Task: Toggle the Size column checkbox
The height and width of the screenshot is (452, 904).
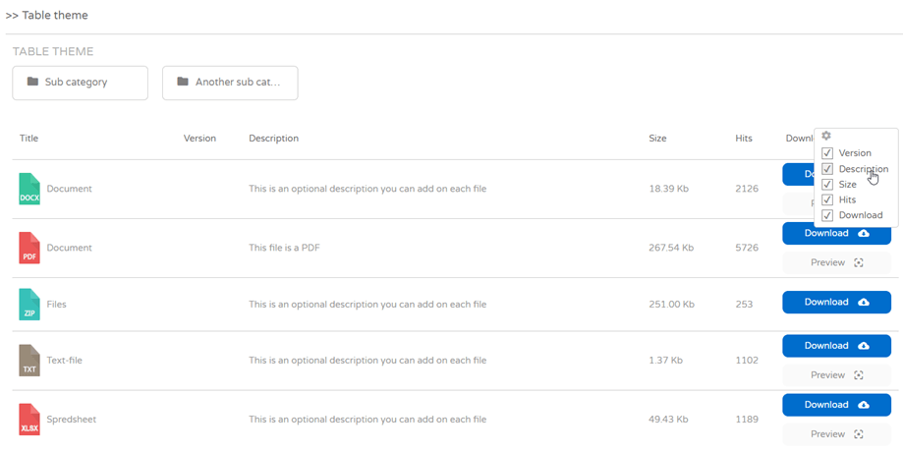Action: [827, 185]
